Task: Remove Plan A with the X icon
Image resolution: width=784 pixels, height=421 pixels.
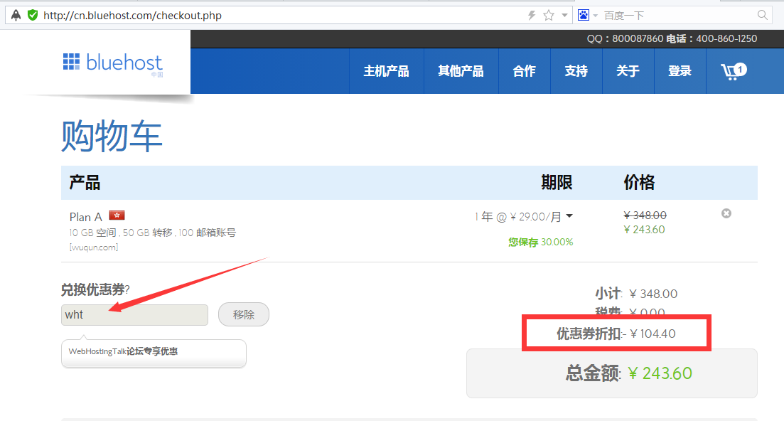Action: [726, 213]
